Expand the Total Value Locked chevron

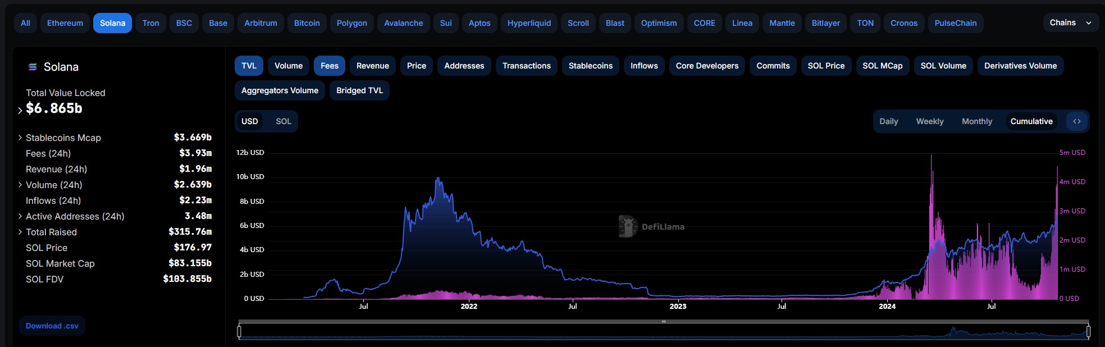pos(20,110)
